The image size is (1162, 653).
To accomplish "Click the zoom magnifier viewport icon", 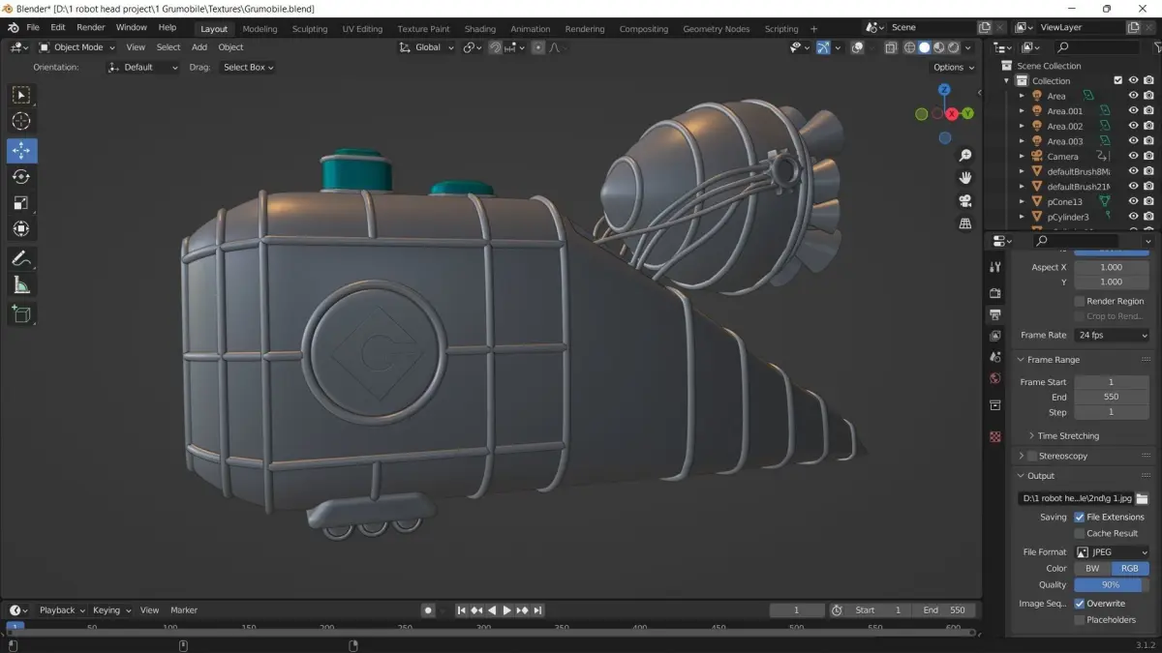I will tap(965, 156).
